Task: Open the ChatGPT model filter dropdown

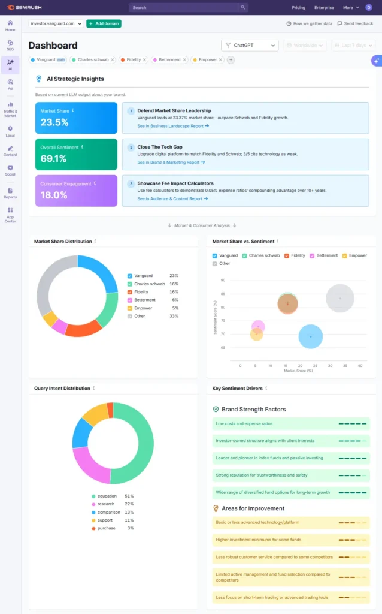Action: point(250,46)
